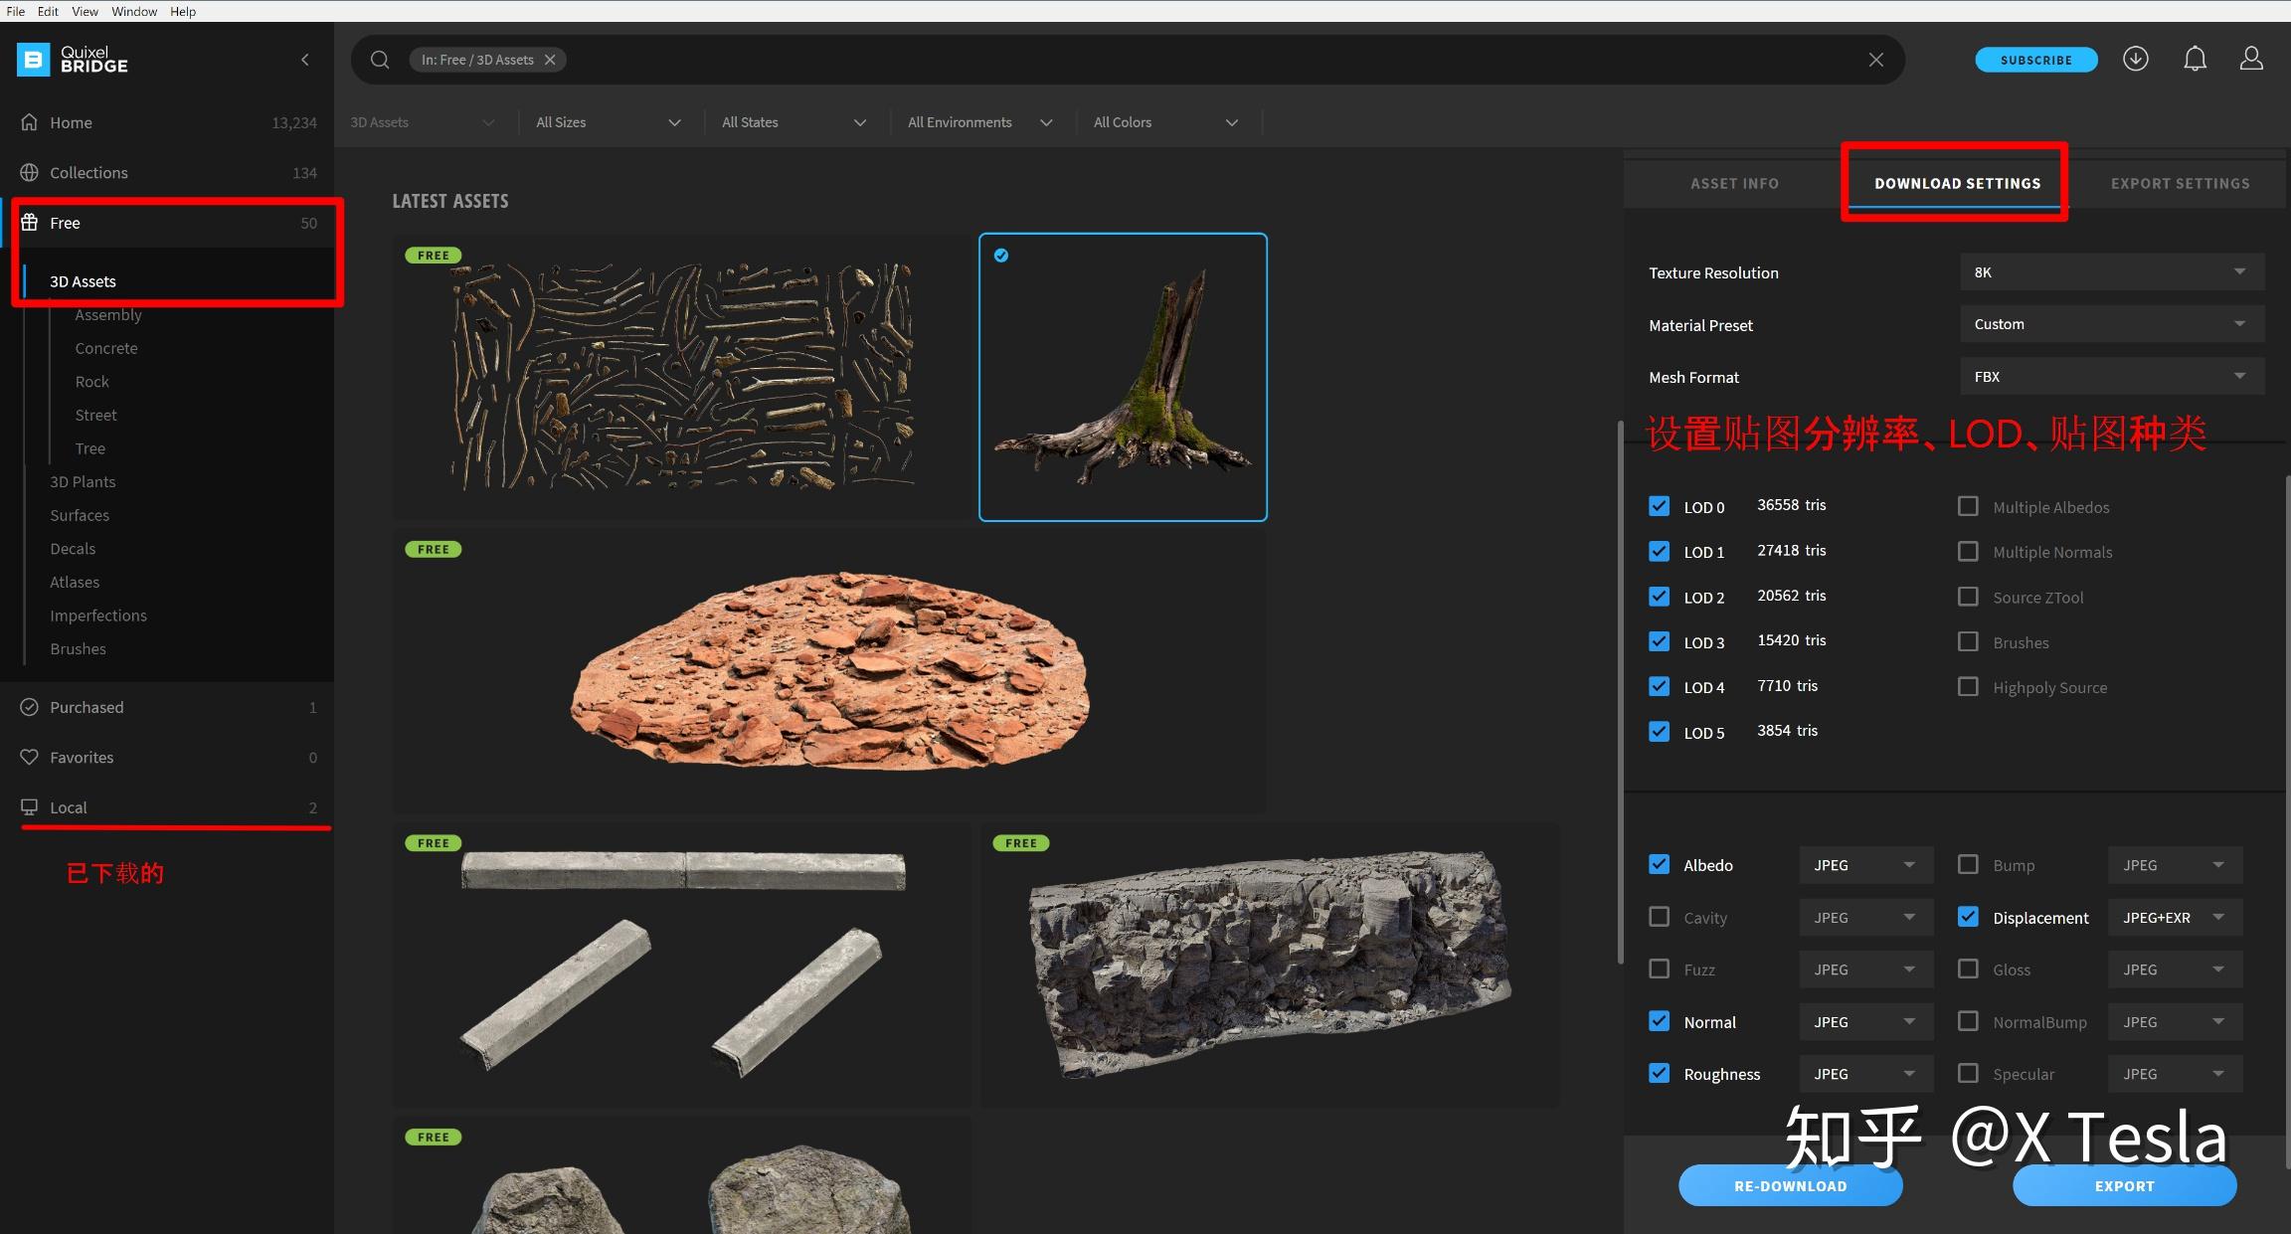The image size is (2291, 1234).
Task: Open the user account profile icon
Action: (x=2251, y=60)
